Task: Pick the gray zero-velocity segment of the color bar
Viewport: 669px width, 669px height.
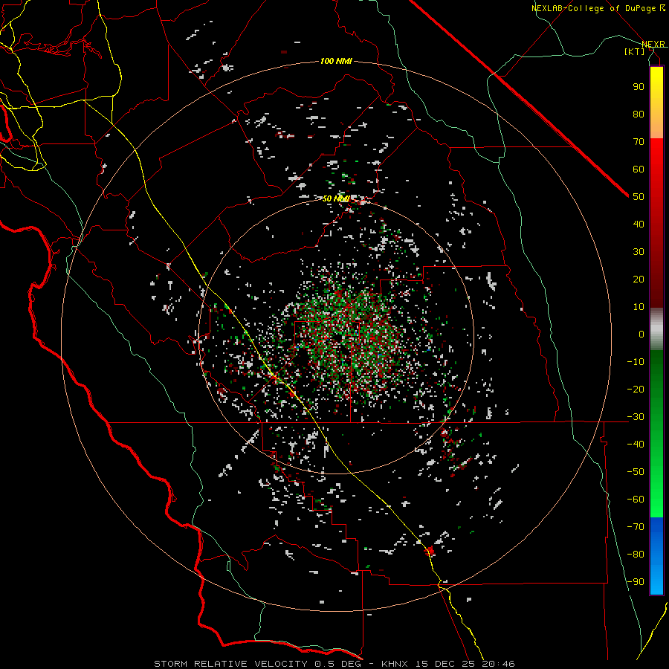Action: (x=656, y=329)
